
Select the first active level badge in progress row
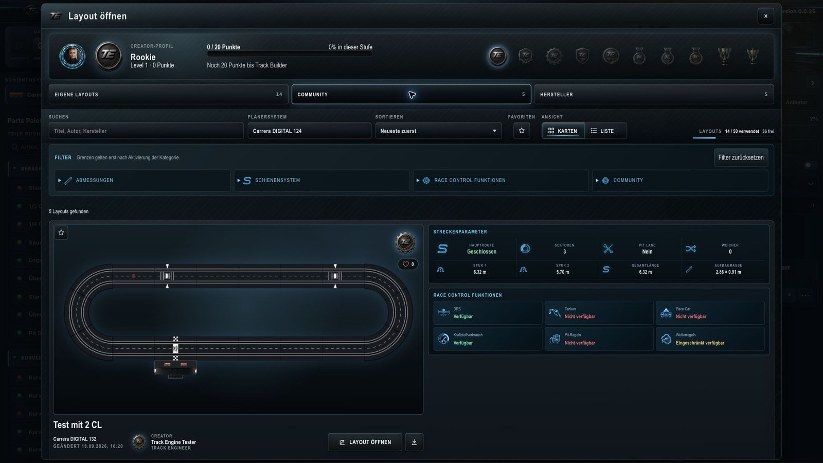tap(497, 56)
